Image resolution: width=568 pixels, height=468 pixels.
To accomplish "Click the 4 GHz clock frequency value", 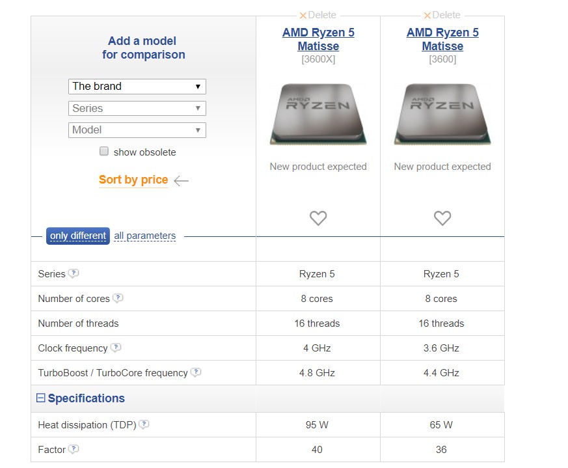I will (x=317, y=348).
